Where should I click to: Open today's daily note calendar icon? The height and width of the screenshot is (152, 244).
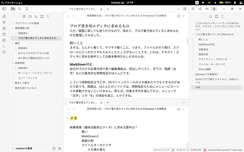4,34
